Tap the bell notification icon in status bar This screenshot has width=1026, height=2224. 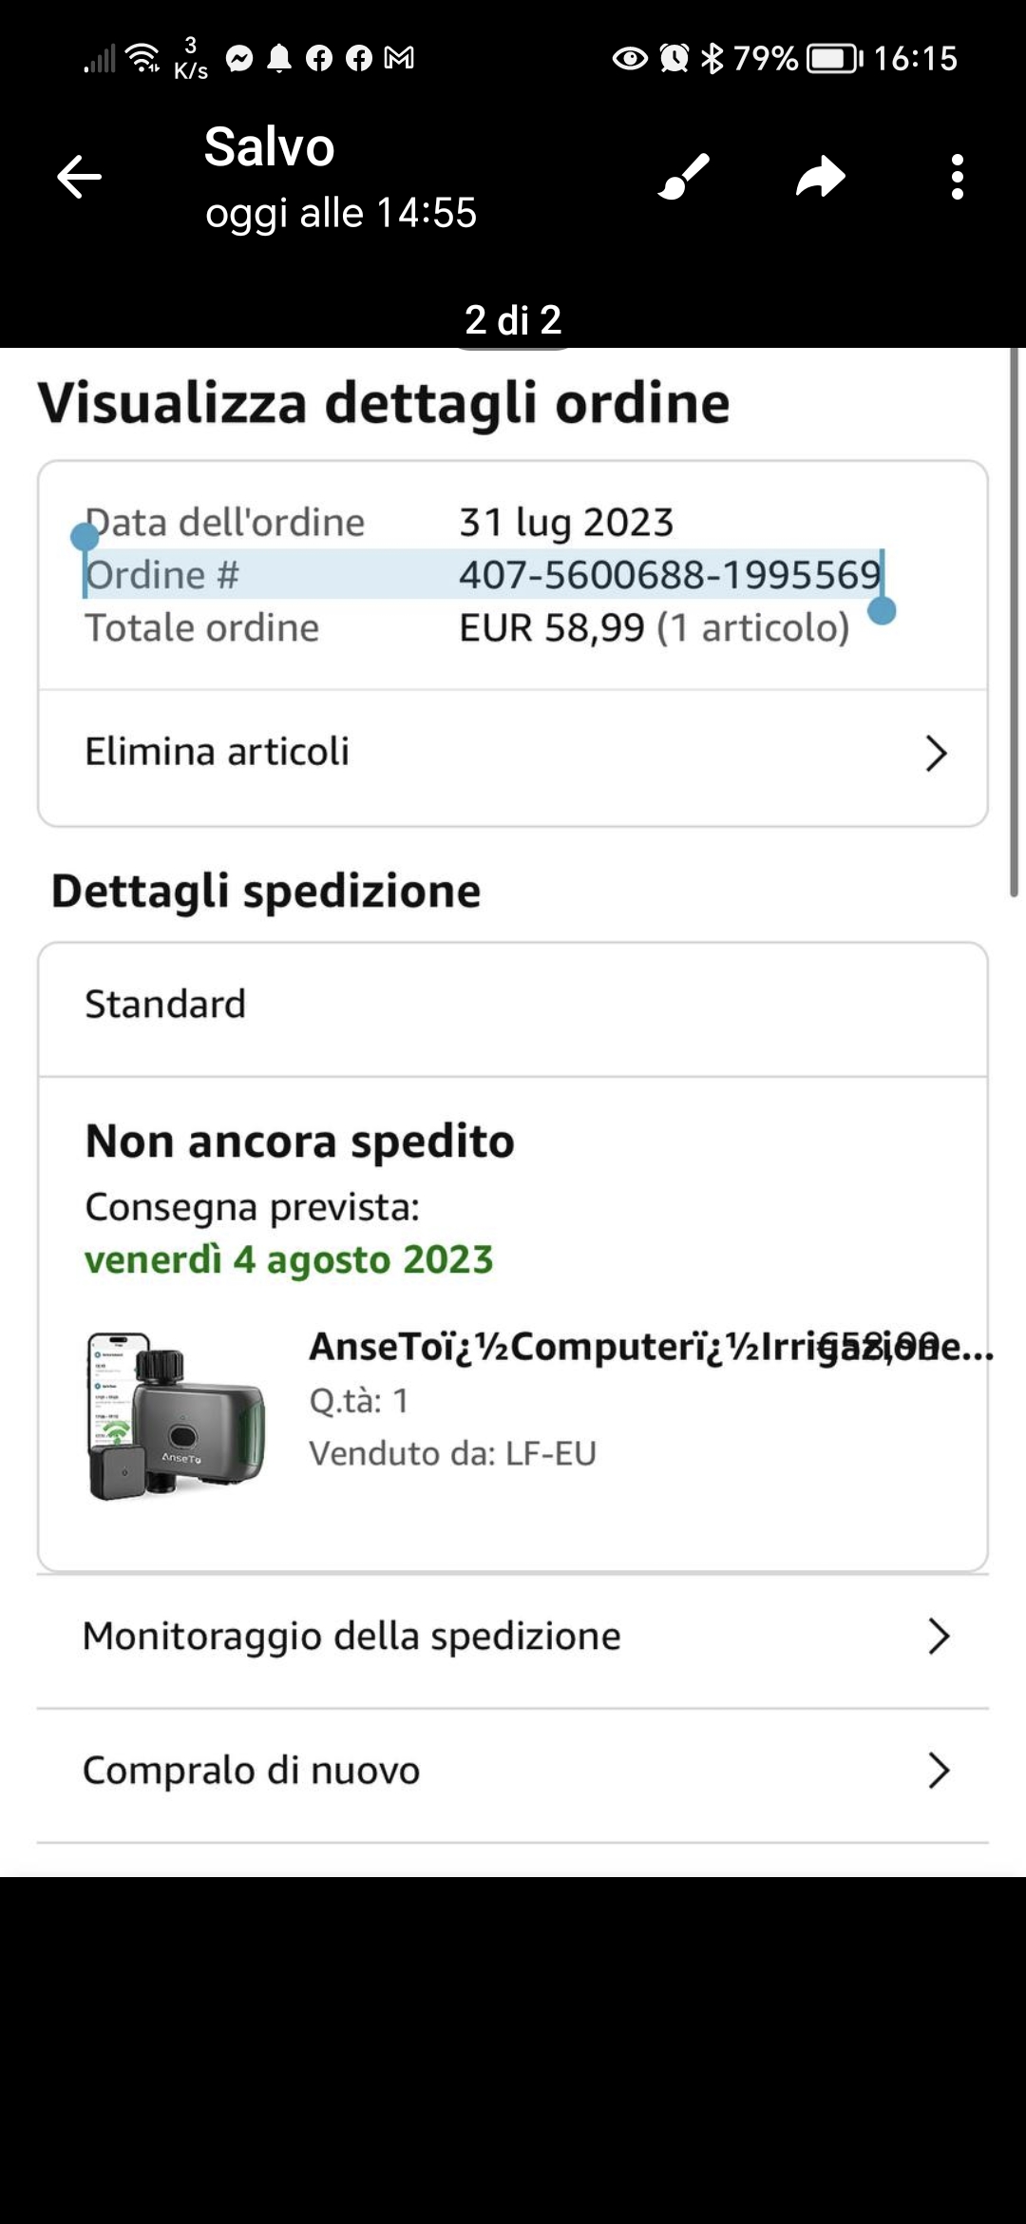click(279, 59)
